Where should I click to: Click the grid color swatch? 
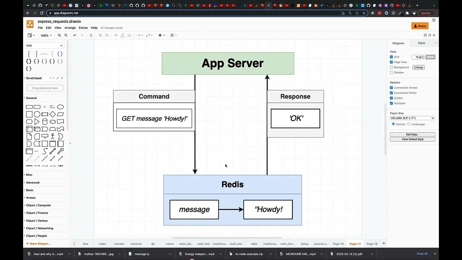click(430, 57)
